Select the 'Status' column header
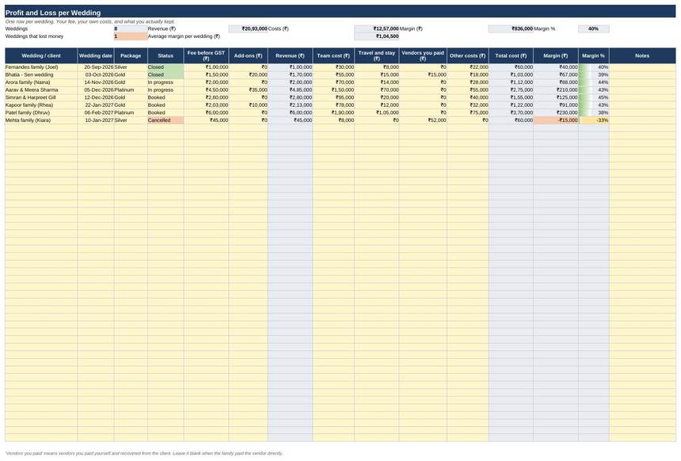Screen dimensions: 681x461 click(x=165, y=55)
